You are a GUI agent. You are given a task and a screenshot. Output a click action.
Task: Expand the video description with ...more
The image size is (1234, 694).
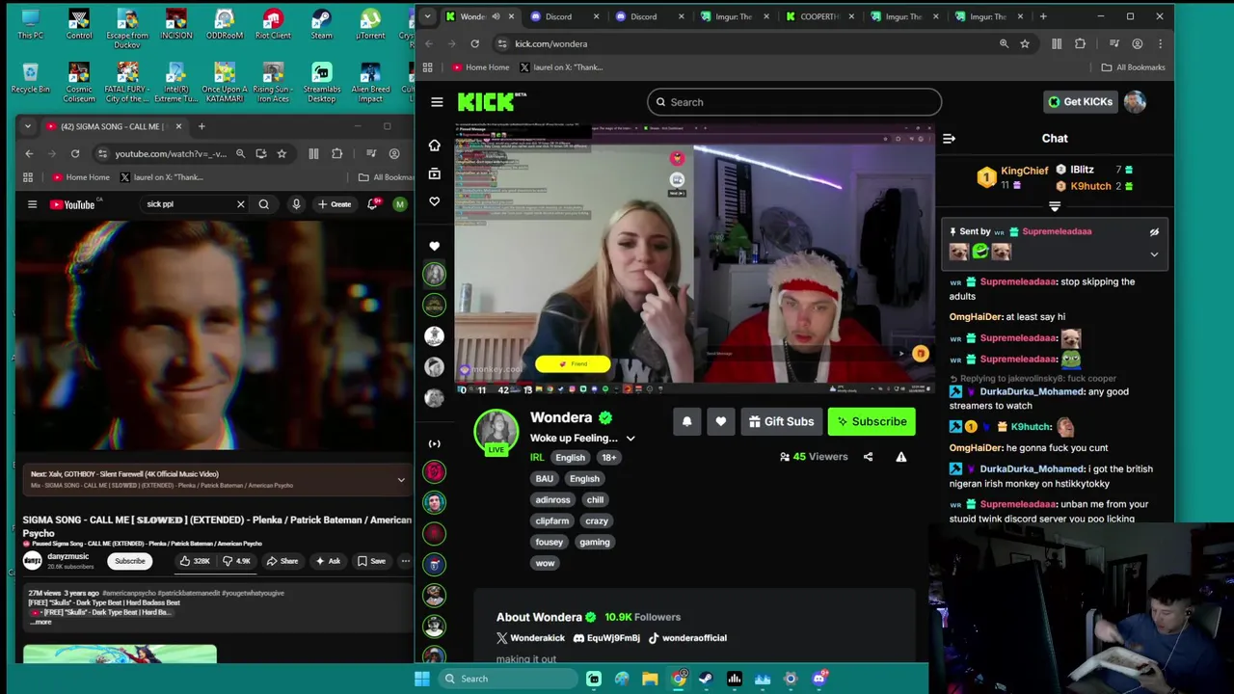pyautogui.click(x=40, y=623)
